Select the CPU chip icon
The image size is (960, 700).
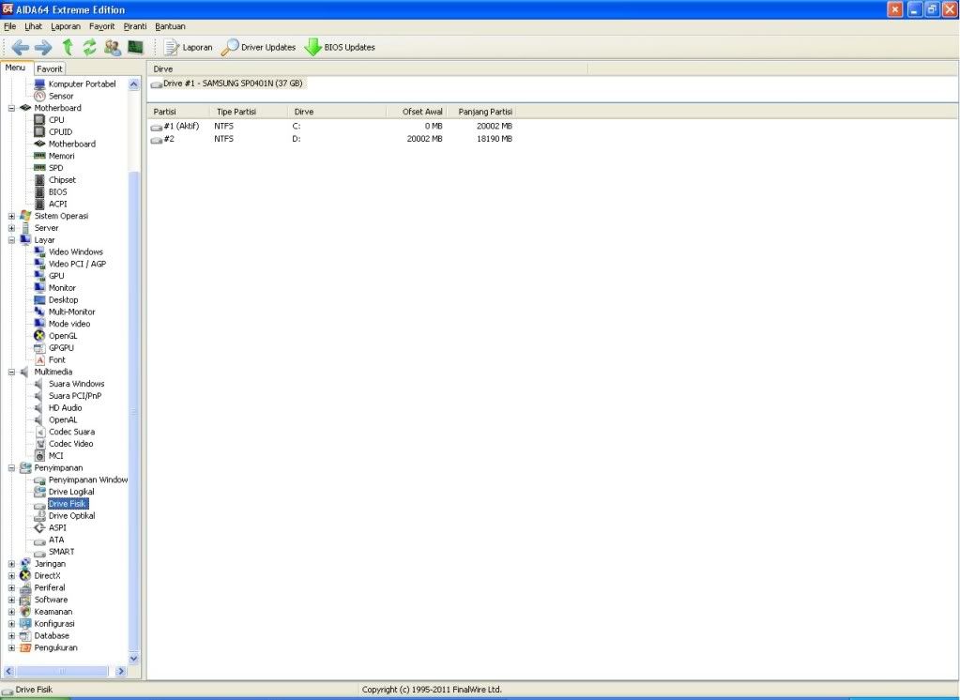click(x=39, y=120)
